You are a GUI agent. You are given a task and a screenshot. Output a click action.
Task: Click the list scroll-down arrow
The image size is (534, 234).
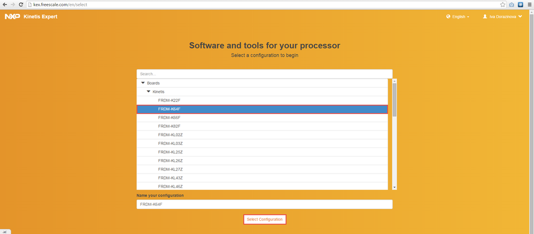[394, 188]
